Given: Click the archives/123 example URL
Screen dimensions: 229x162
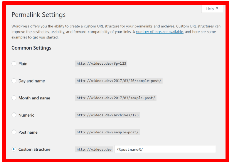Looking at the screenshot, I should 107,115.
